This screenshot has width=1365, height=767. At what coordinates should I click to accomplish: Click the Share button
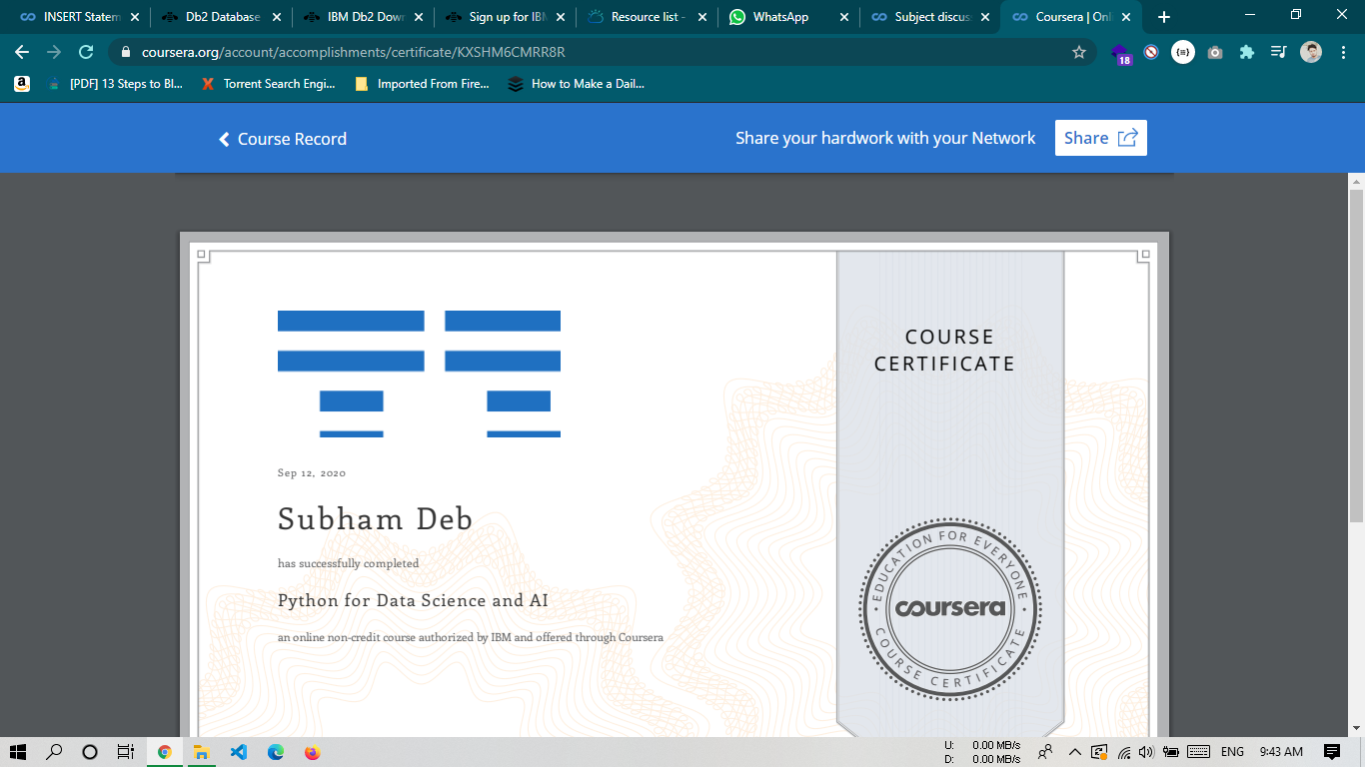(x=1100, y=138)
